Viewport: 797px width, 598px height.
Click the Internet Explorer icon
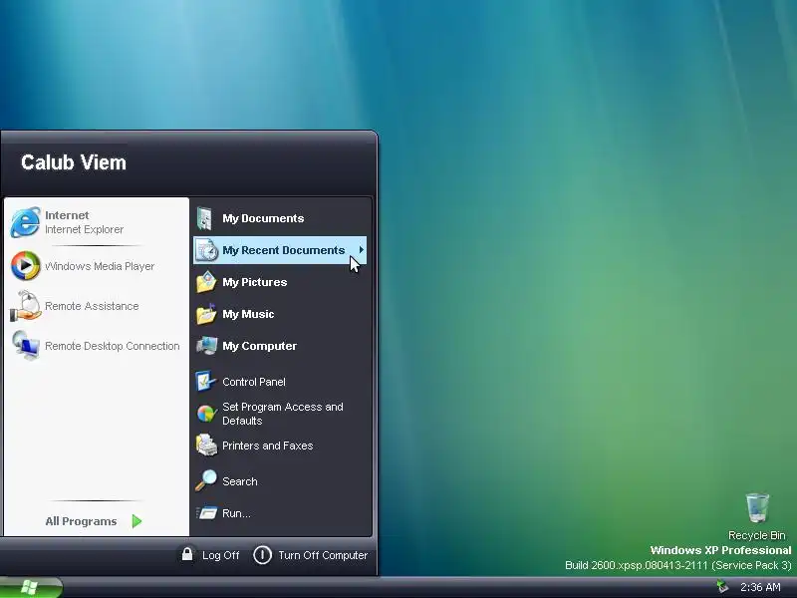(26, 222)
